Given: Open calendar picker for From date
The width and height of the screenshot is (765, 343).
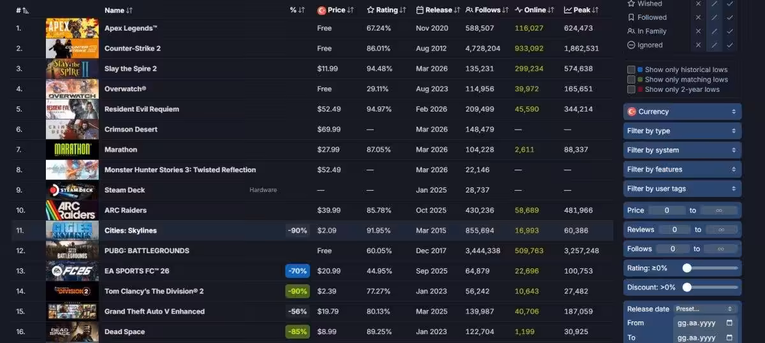Looking at the screenshot, I should pos(729,323).
